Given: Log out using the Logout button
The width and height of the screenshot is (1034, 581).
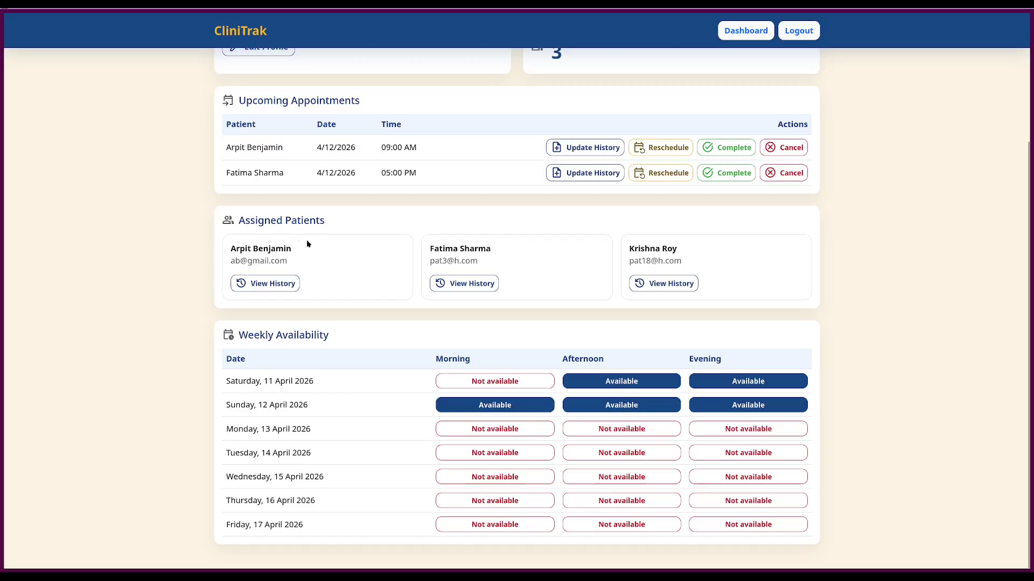Looking at the screenshot, I should [x=799, y=31].
